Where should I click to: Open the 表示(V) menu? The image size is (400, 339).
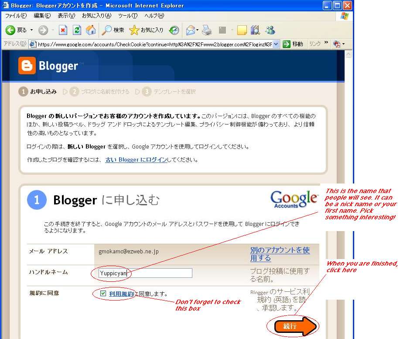pyautogui.click(x=66, y=16)
